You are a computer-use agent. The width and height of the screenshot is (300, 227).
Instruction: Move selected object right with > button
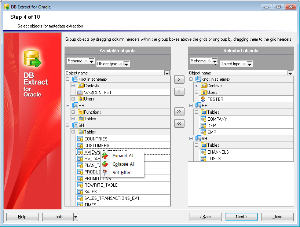(x=179, y=79)
